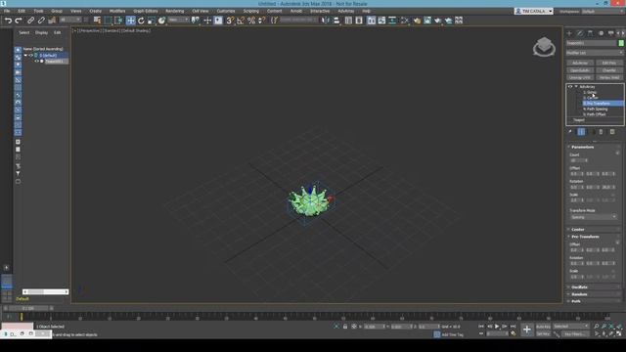Image resolution: width=626 pixels, height=352 pixels.
Task: Open the signed-in user account dropdown
Action: pyautogui.click(x=533, y=11)
